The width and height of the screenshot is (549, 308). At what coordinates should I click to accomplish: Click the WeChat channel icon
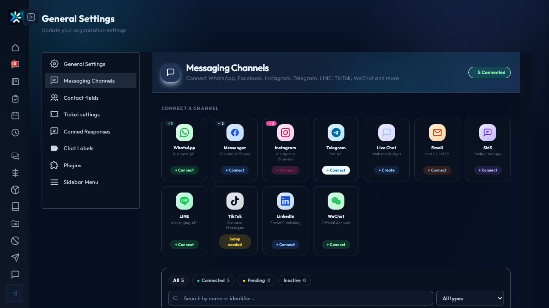point(336,201)
